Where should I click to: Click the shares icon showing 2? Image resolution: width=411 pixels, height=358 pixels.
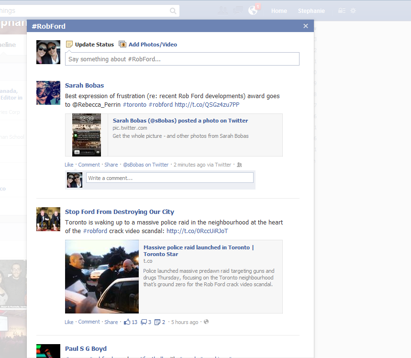click(157, 322)
